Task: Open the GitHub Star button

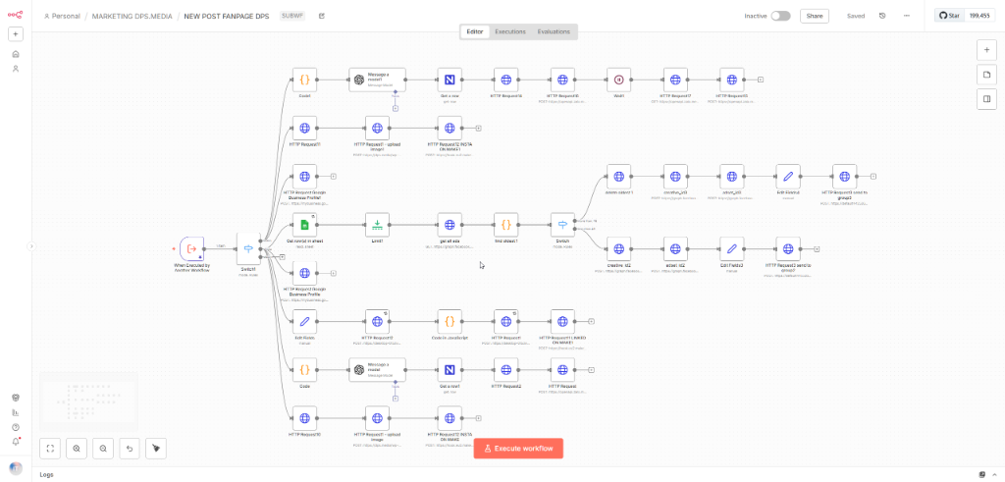Action: point(950,16)
